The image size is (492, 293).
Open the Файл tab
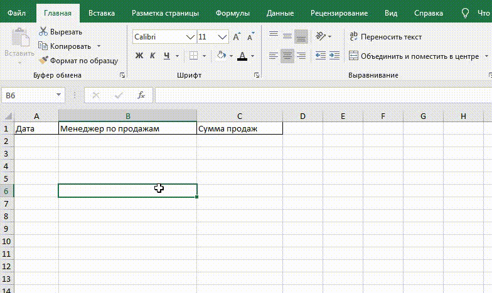coord(16,13)
